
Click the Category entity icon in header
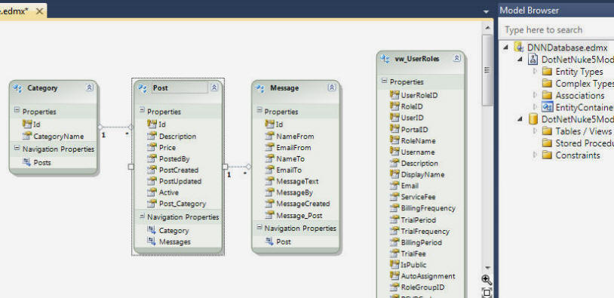[x=17, y=88]
